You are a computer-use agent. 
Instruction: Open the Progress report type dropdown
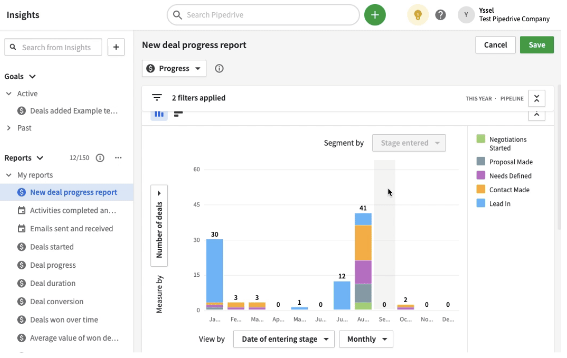[174, 68]
